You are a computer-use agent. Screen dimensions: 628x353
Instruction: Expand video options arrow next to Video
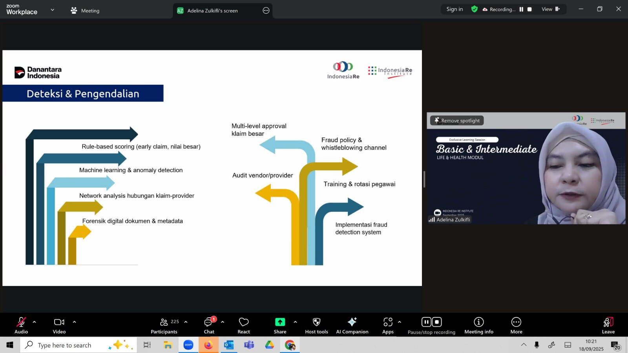point(74,322)
